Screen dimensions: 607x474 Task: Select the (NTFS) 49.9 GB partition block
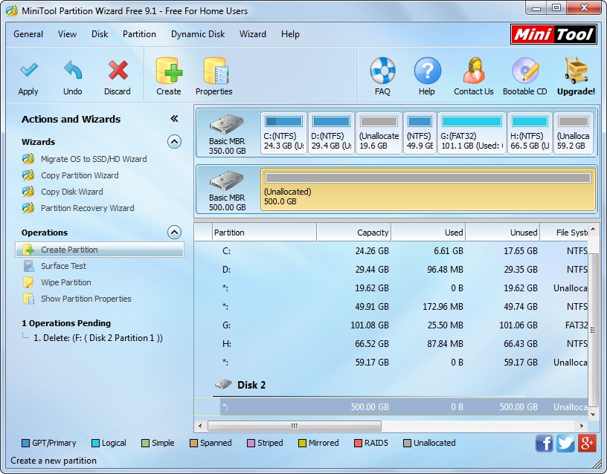420,133
